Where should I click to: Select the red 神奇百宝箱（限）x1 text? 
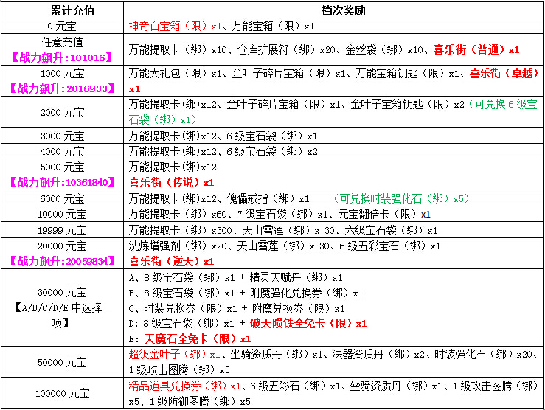tap(175, 27)
